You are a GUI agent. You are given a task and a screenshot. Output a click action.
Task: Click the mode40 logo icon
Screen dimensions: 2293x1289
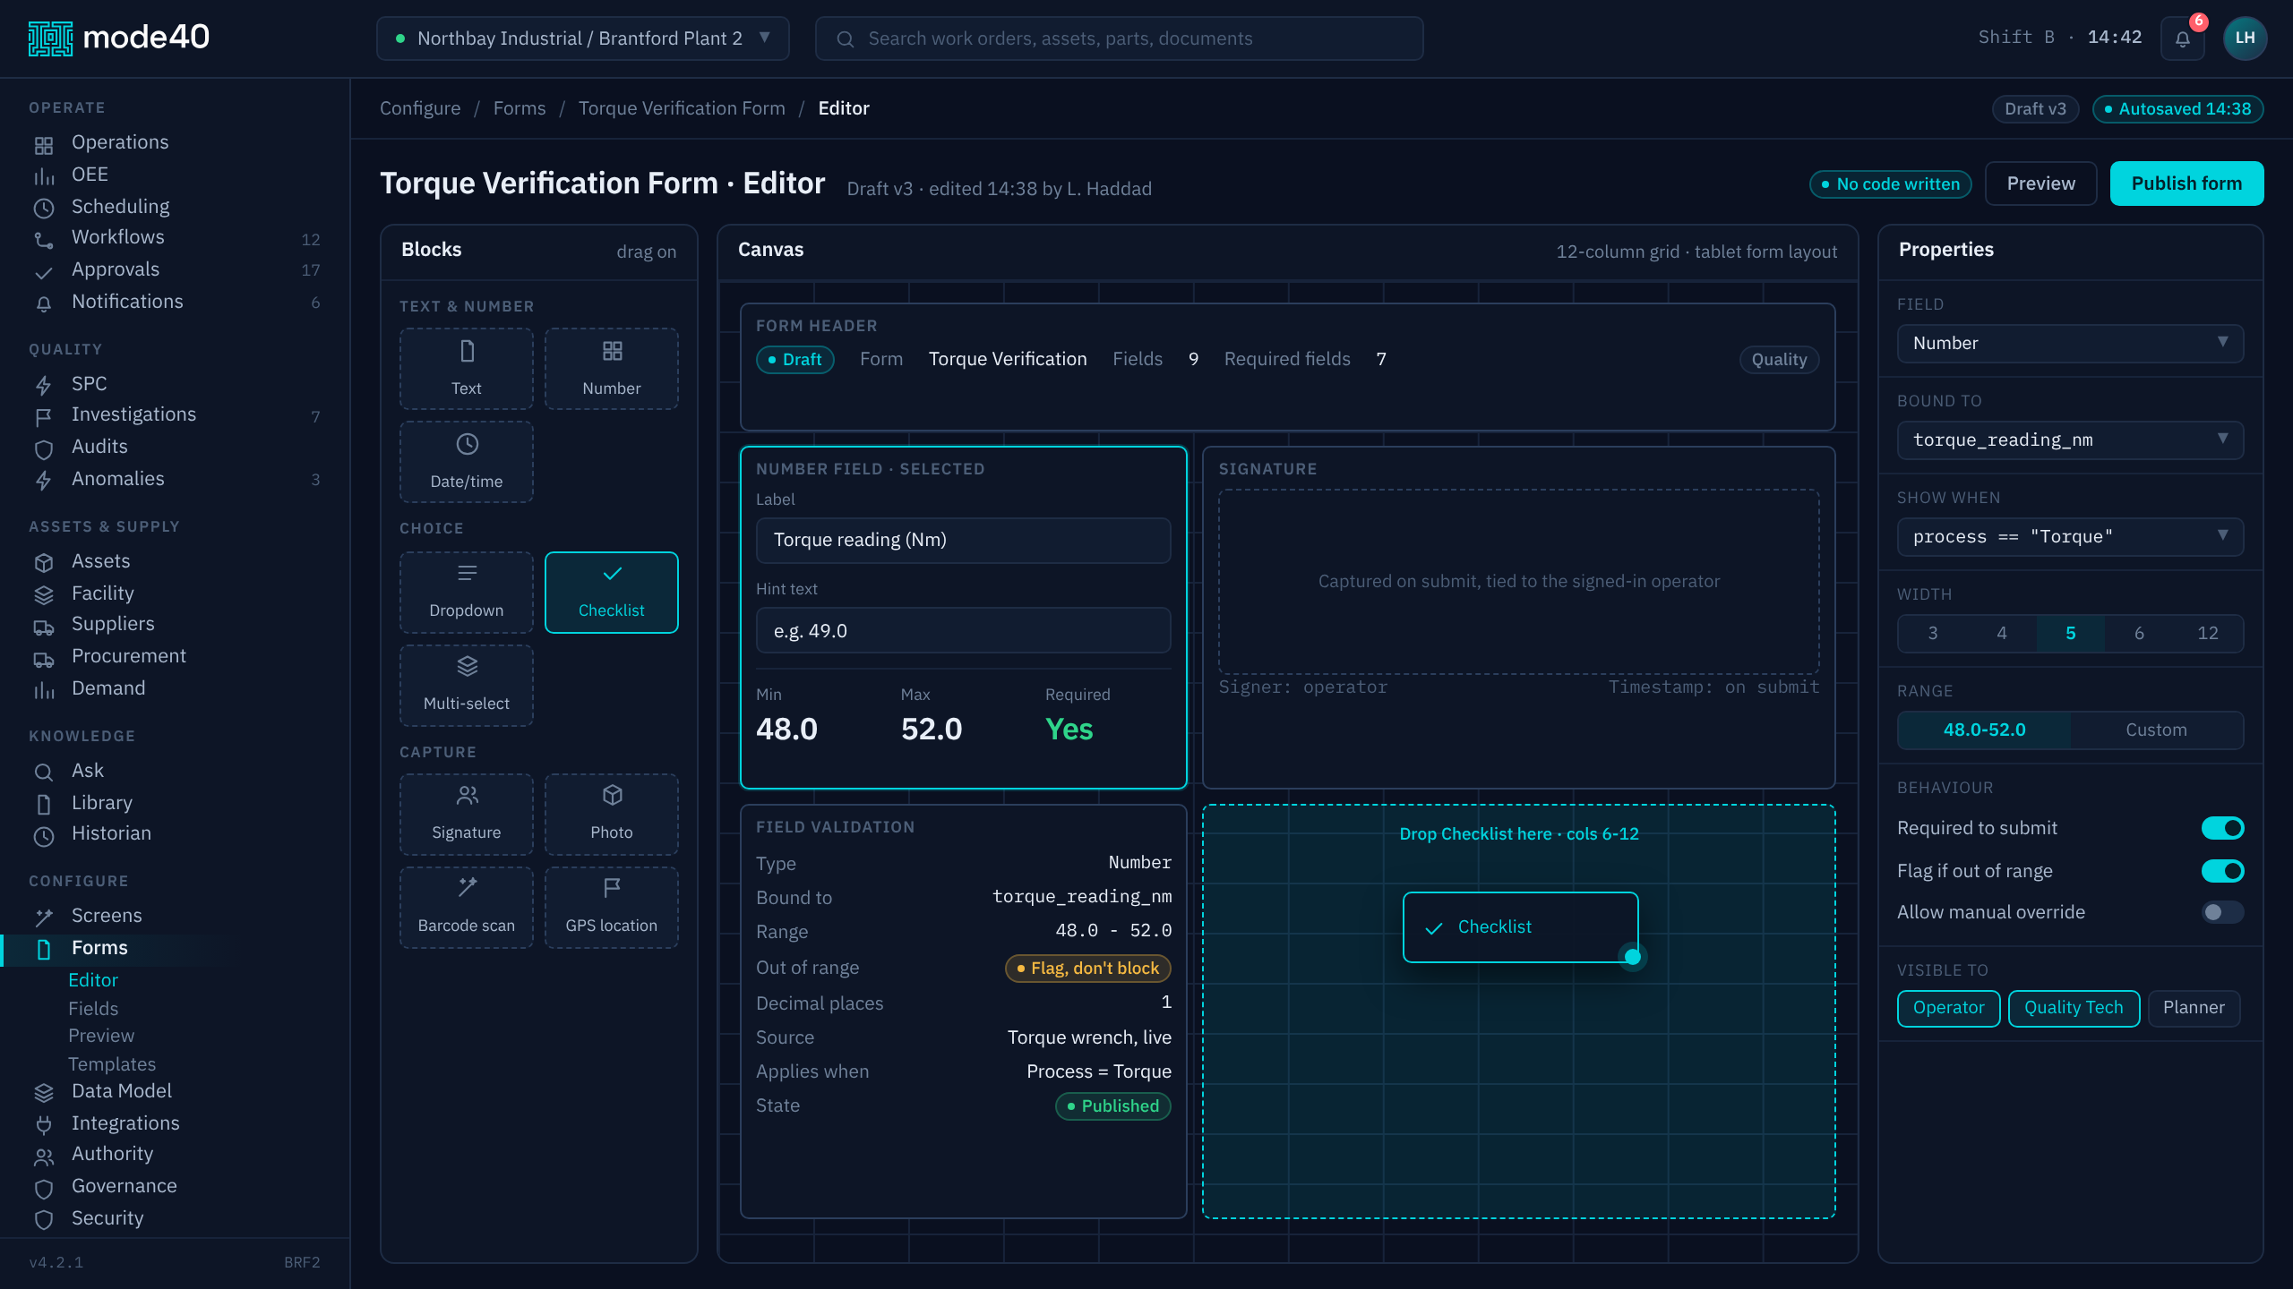point(50,38)
